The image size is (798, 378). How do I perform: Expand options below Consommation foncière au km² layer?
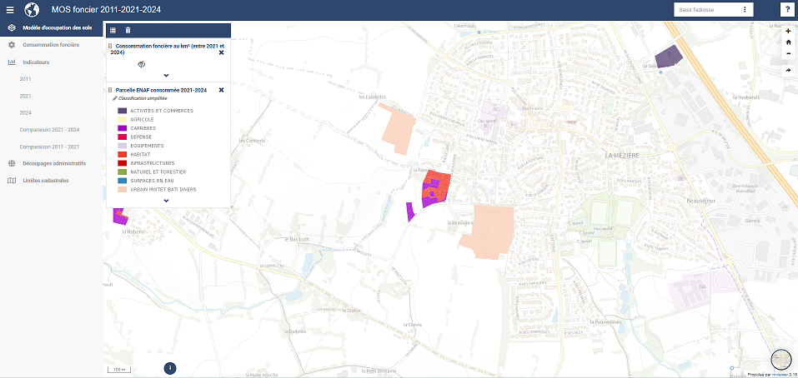166,76
